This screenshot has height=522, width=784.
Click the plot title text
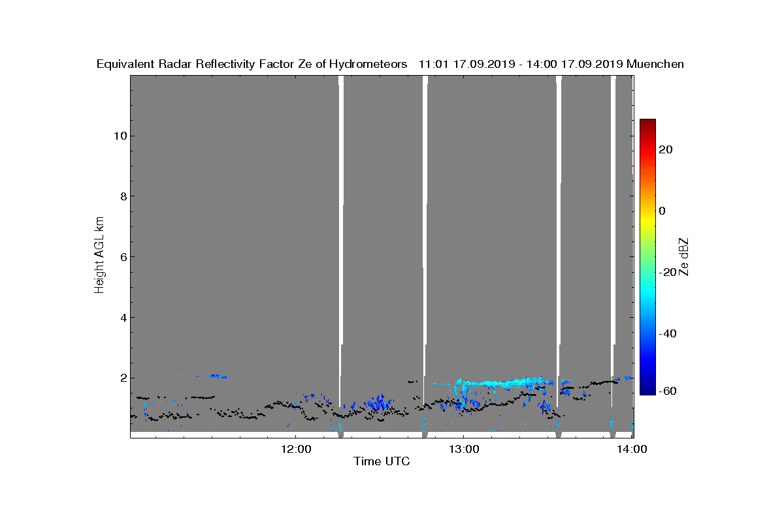pos(390,64)
